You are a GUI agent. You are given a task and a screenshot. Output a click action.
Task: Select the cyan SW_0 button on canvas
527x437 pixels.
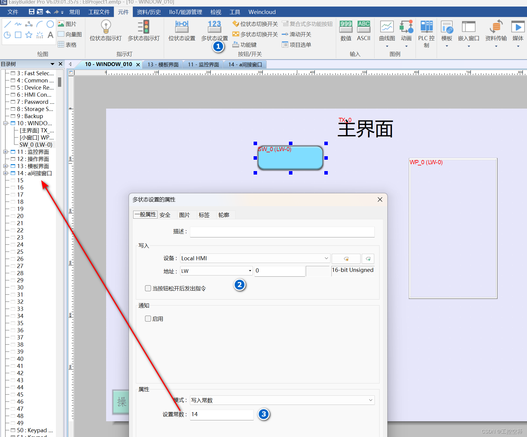[x=290, y=158]
